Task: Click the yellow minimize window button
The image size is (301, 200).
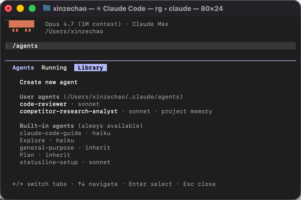Action: 20,9
